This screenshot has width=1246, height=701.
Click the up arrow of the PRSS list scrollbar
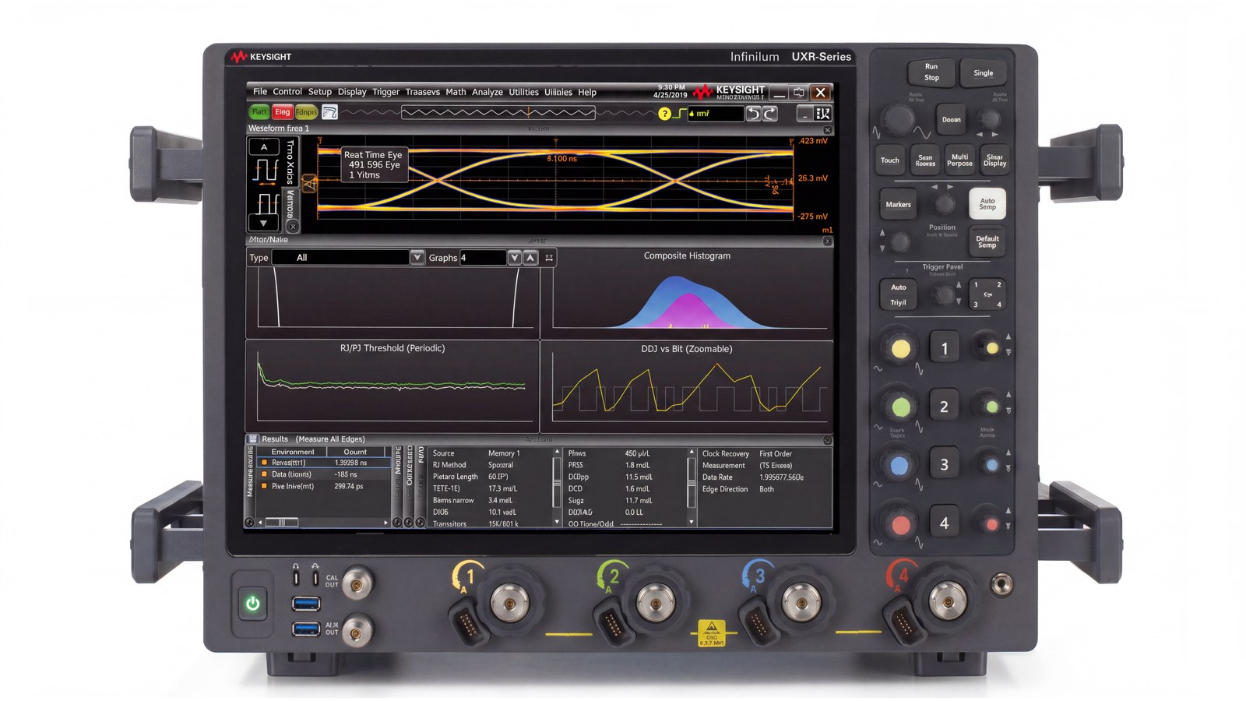tap(692, 452)
